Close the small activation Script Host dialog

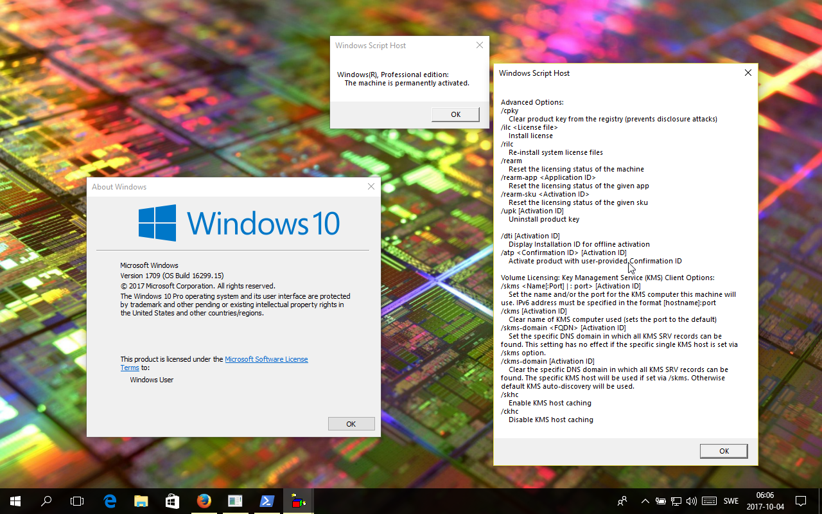click(x=479, y=45)
